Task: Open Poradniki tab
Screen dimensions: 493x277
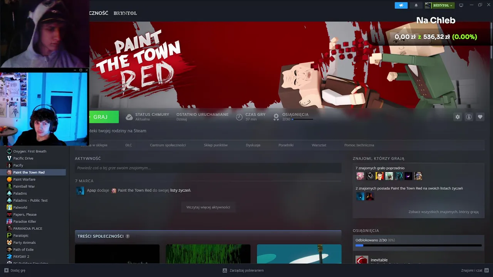Action: (286, 145)
